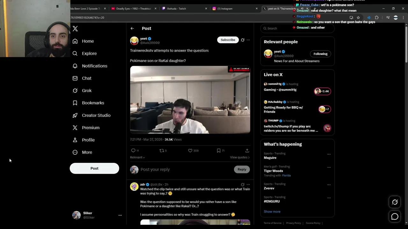Open browser extensions puzzle icon

pyautogui.click(x=377, y=18)
